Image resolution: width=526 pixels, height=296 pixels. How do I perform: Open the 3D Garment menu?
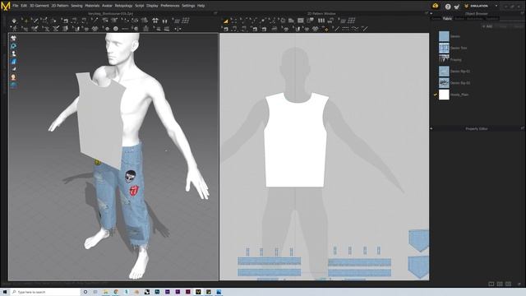pyautogui.click(x=39, y=6)
